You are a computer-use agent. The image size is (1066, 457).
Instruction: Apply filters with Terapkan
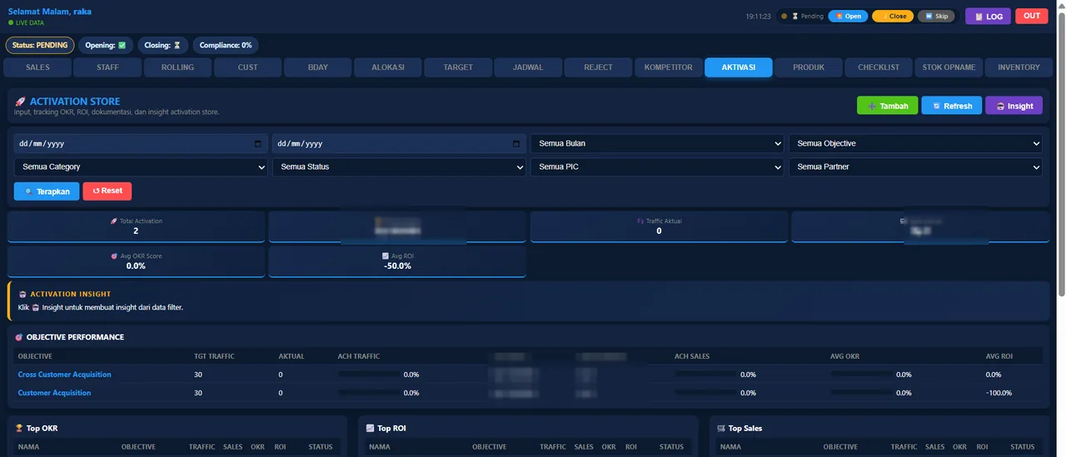coord(47,191)
